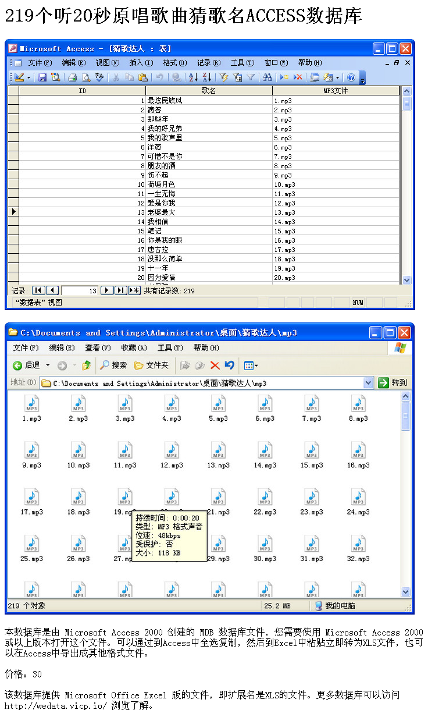The image size is (428, 710).
Task: Click the cell containing 最炫民族风
Action: 209,101
